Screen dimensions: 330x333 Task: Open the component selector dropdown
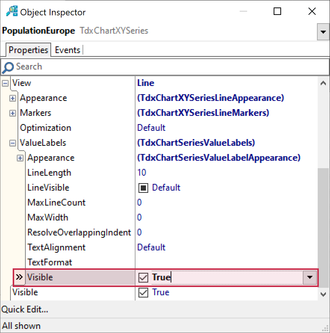[x=323, y=33]
